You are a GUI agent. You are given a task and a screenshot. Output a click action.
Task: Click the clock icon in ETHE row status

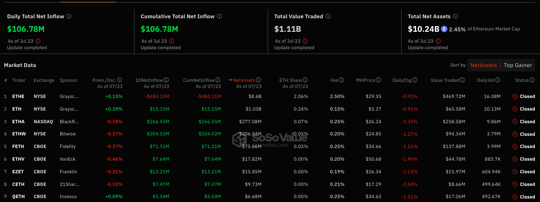tap(515, 96)
